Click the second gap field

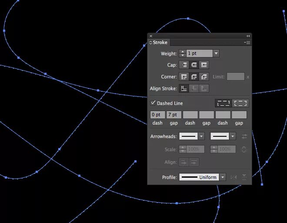coord(207,115)
